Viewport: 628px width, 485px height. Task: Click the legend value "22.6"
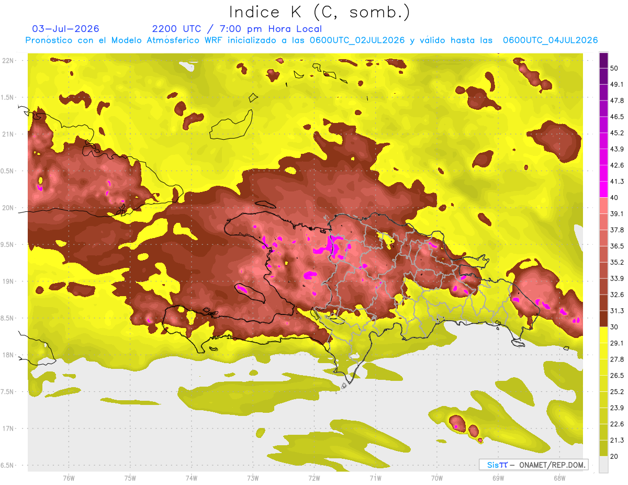(617, 424)
